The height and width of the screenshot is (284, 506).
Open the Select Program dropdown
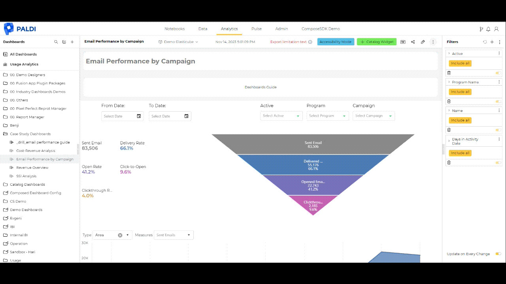coord(328,116)
